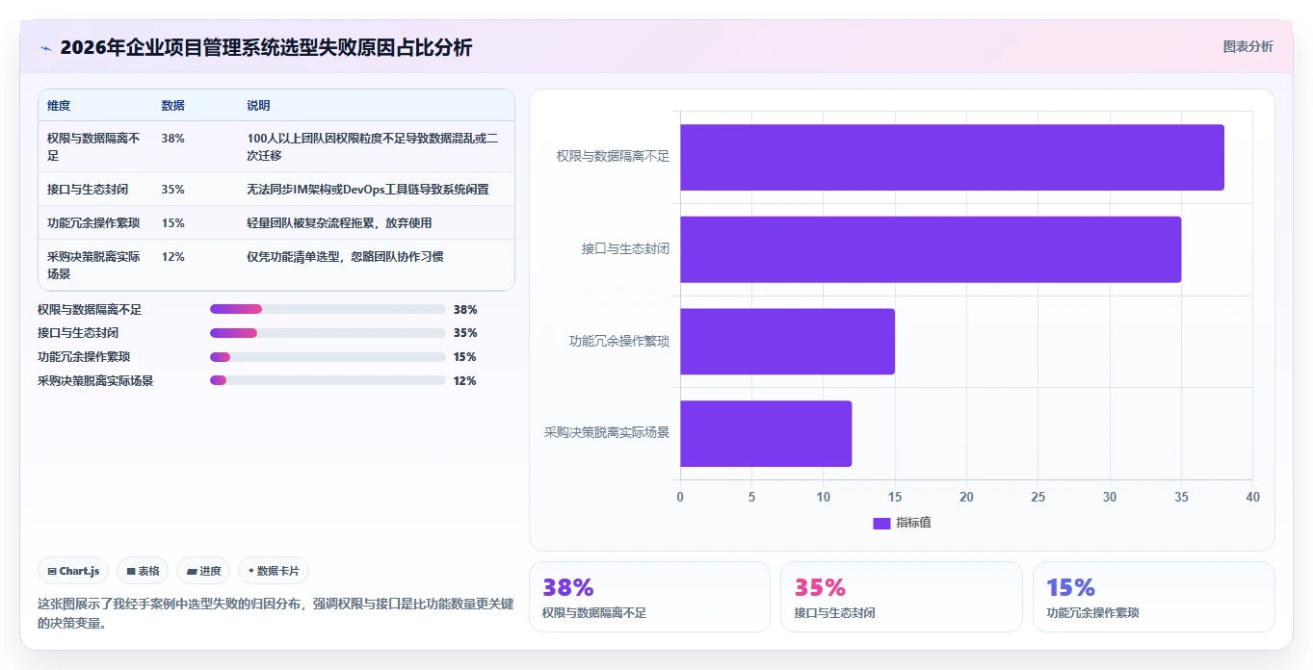Click the 说明 column header
The width and height of the screenshot is (1313, 670).
[x=259, y=106]
